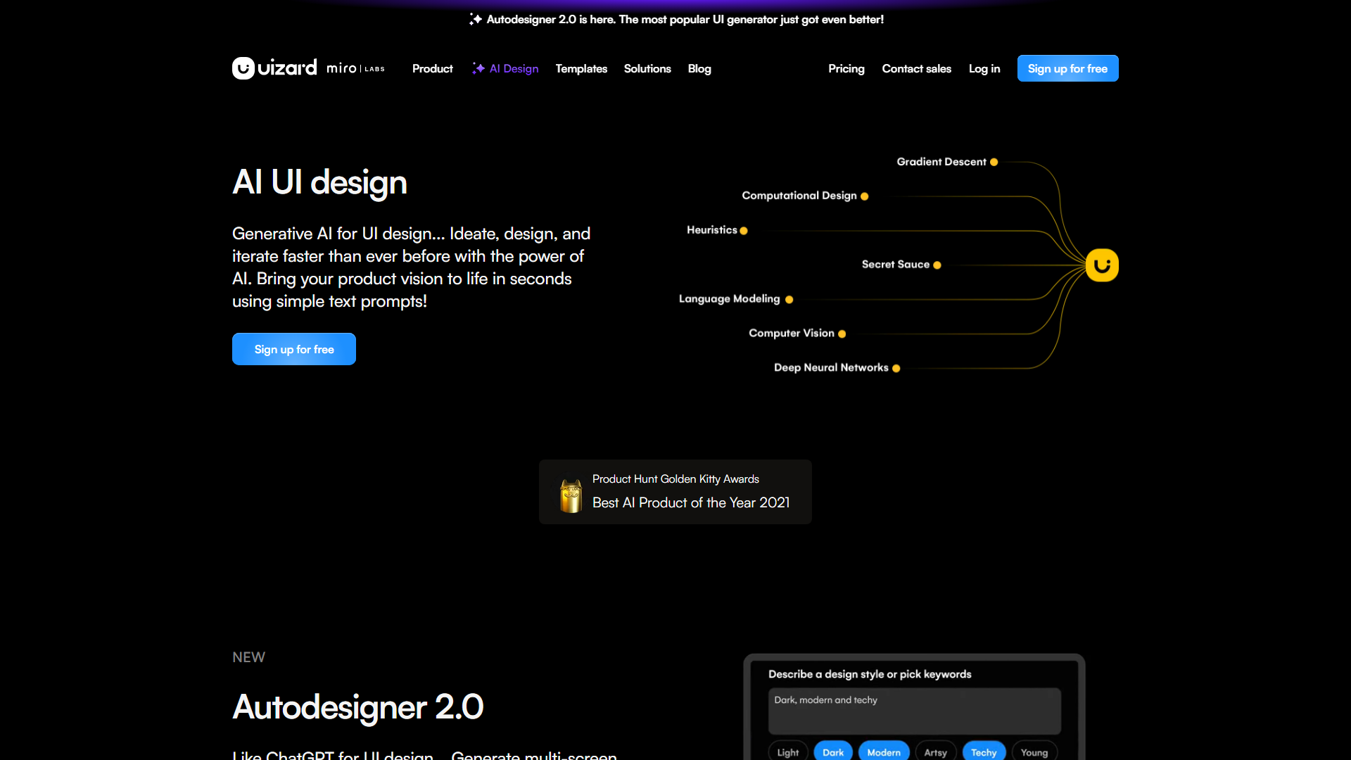The width and height of the screenshot is (1351, 760).
Task: Click the Golden Kitty trophy icon
Action: [x=571, y=495]
